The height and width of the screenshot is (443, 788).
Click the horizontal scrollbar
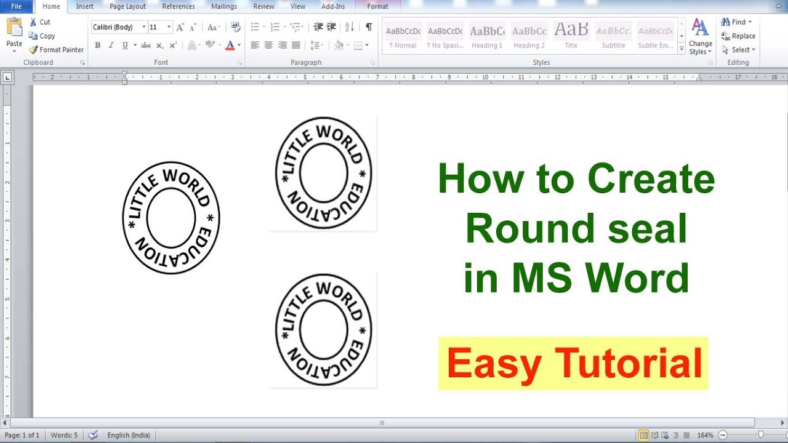[382, 423]
